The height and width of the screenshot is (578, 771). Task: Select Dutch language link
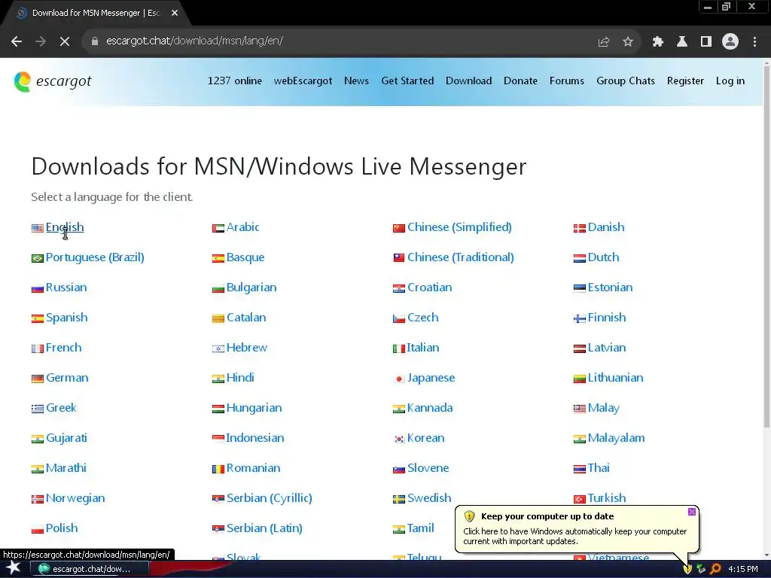(603, 257)
